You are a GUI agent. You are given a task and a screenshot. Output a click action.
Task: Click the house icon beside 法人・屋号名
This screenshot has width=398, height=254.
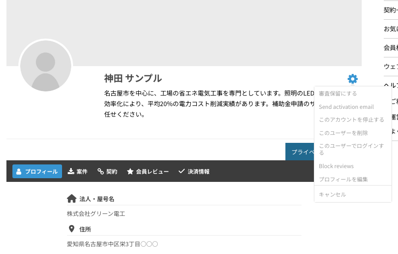(x=72, y=199)
